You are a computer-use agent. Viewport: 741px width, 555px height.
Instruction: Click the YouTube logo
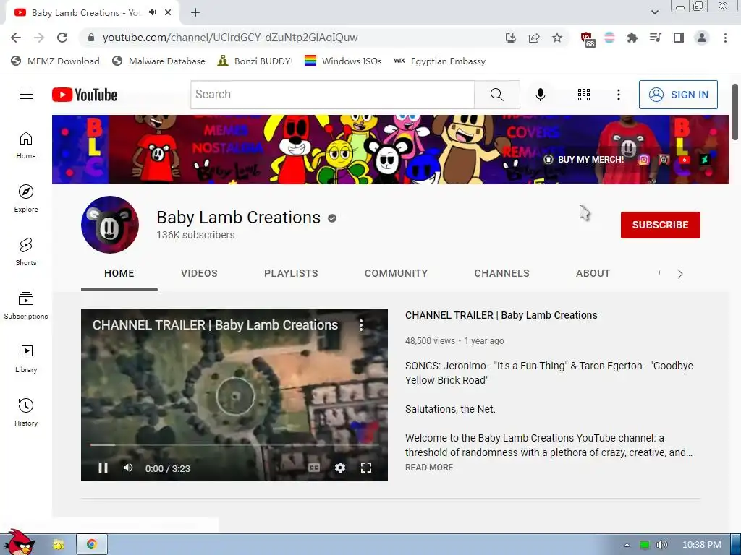click(x=85, y=95)
